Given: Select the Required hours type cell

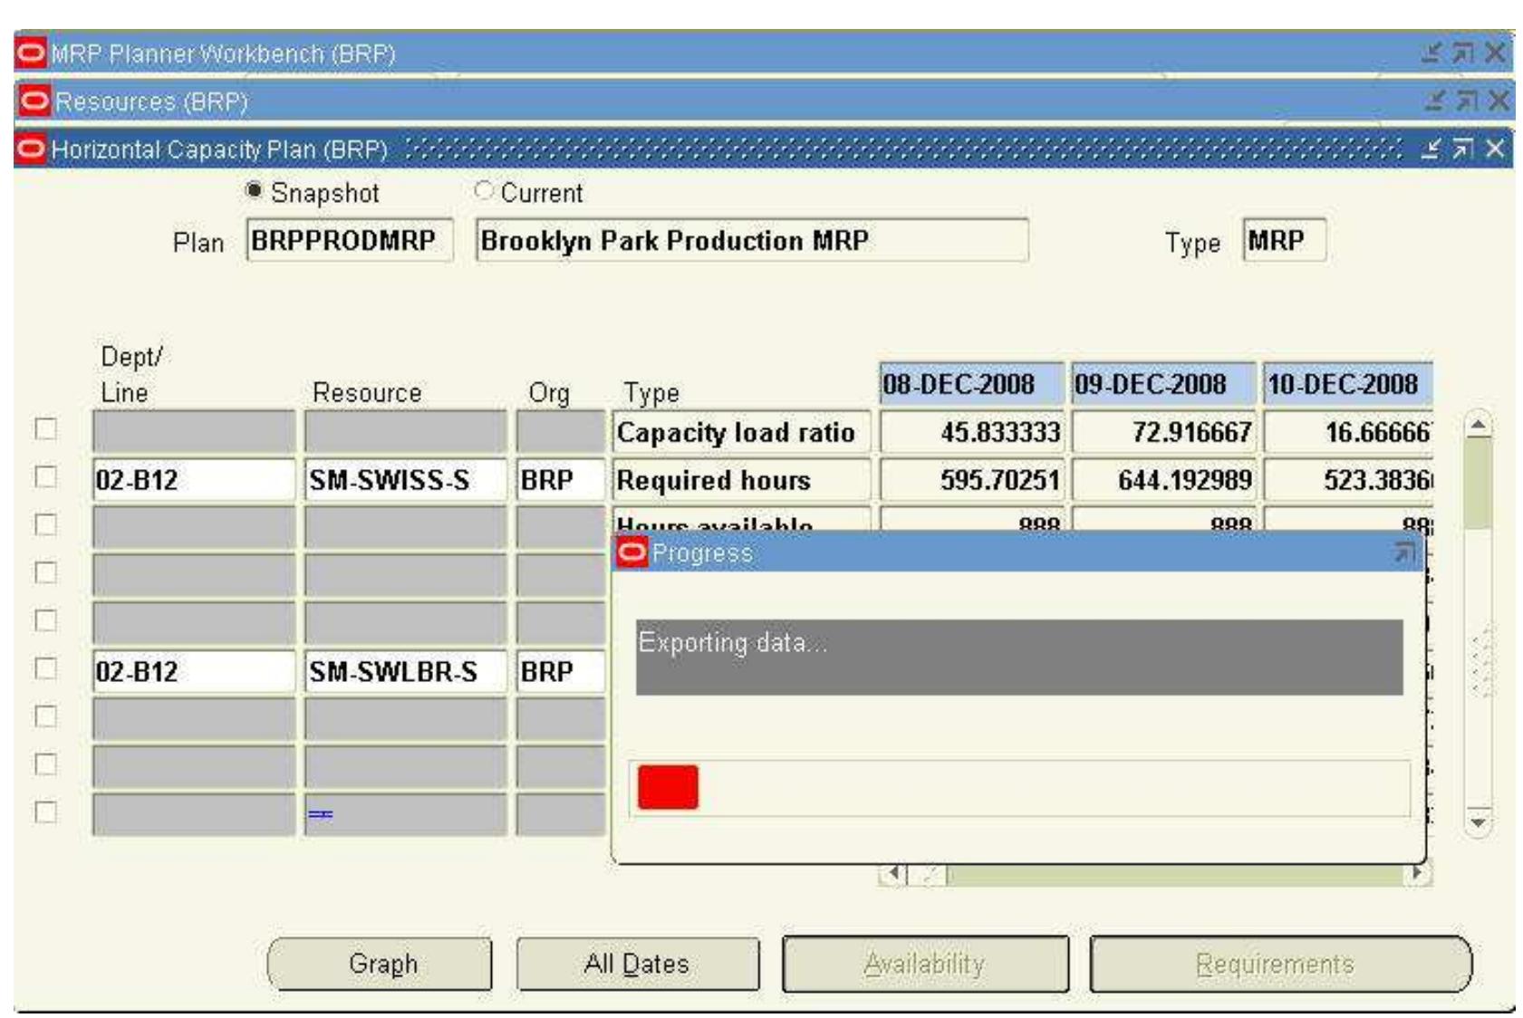Looking at the screenshot, I should [741, 480].
